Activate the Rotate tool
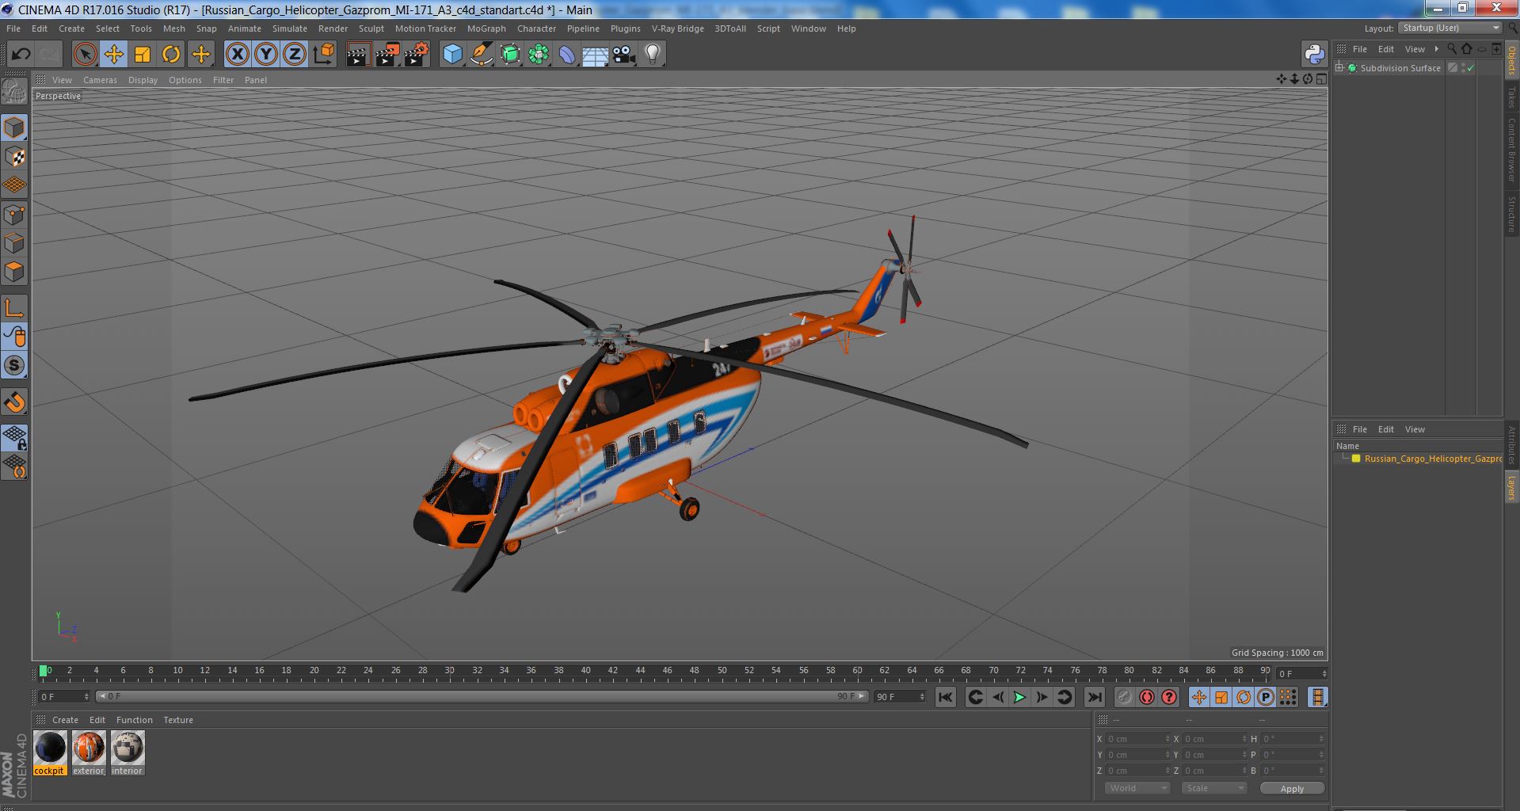1520x811 pixels. pos(171,55)
